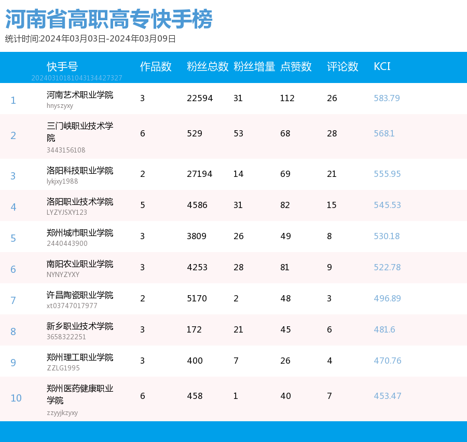Click the 点赞数 column header
Image resolution: width=467 pixels, height=442 pixels.
coord(296,66)
